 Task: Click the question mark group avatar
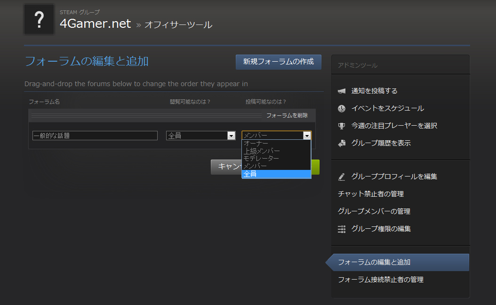click(x=39, y=19)
